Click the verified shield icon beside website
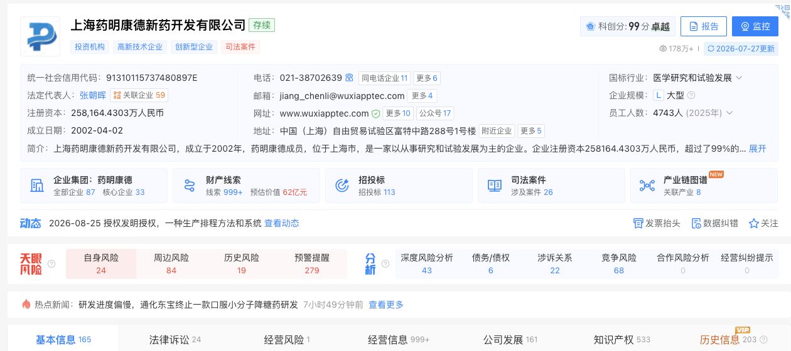791x351 pixels. point(375,113)
